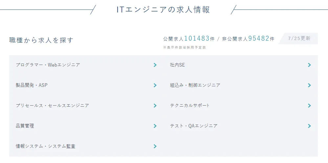Open プログラマー・Webエンジニア job listings
Screen dimensions: 328x163
click(48, 65)
